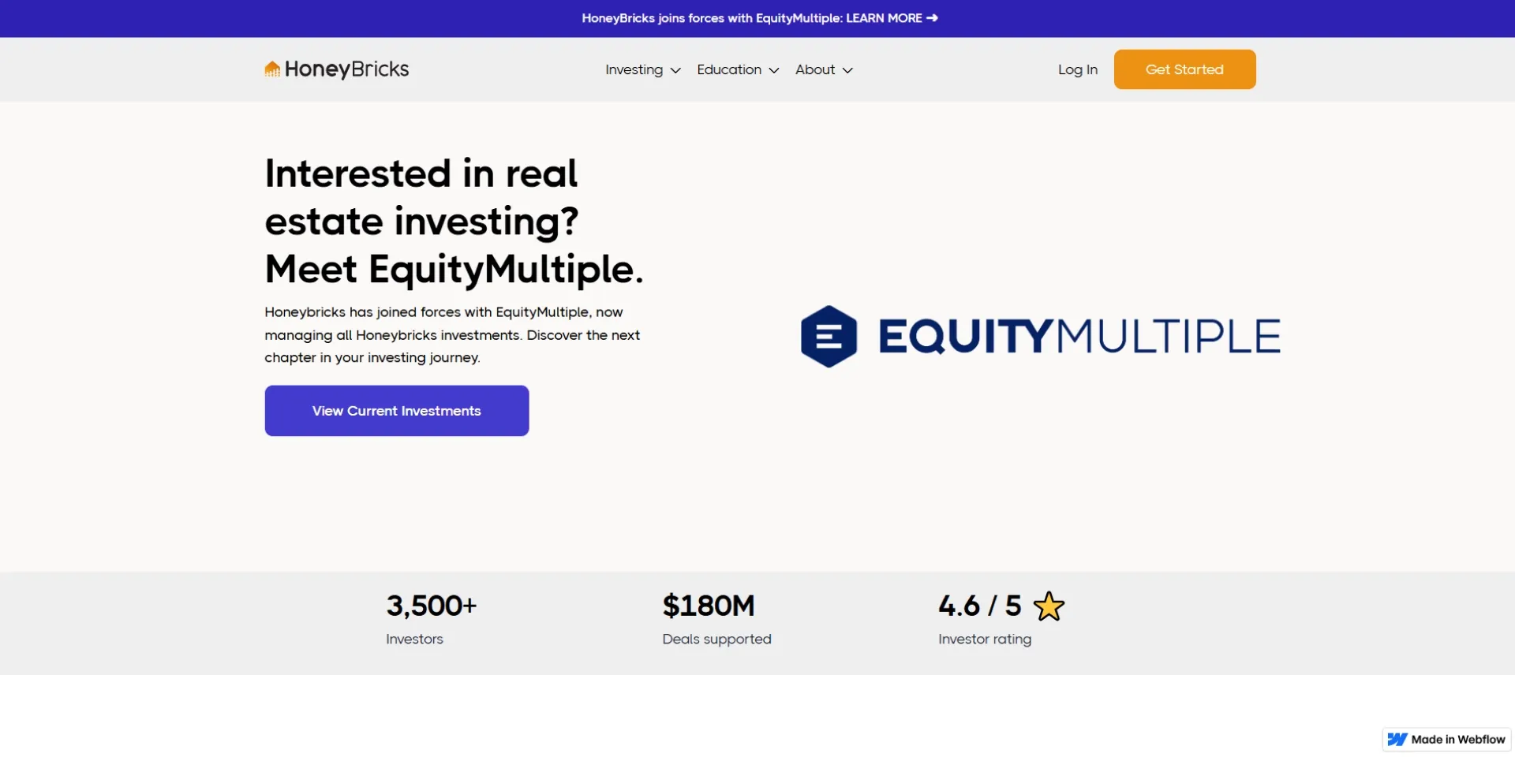Click the arrow icon in the announcement banner
The image size is (1515, 757).
coord(933,18)
